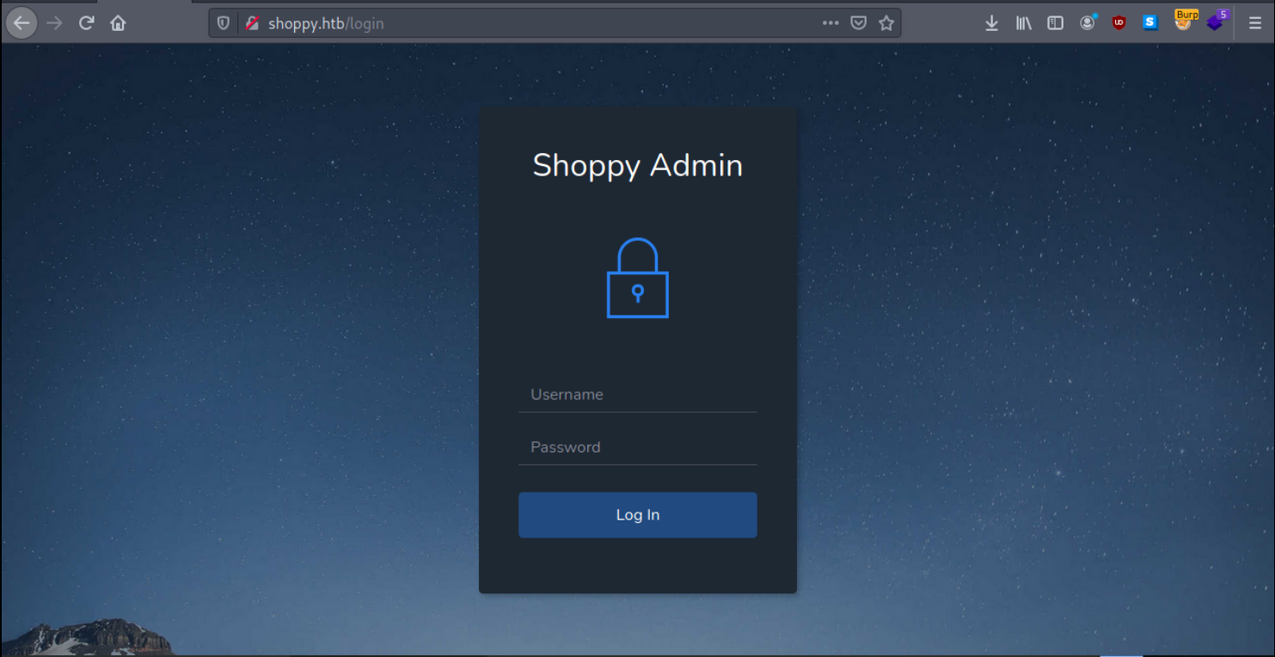Click the insecure connection padlock icon

pyautogui.click(x=251, y=23)
